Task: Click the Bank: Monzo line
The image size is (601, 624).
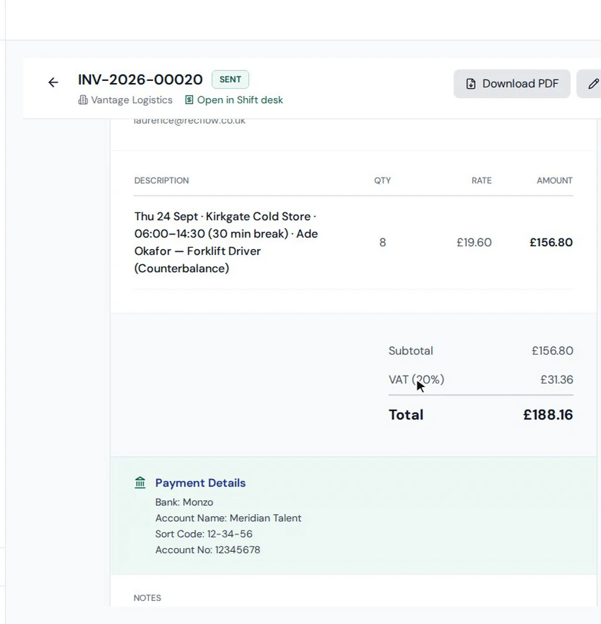Action: [184, 502]
